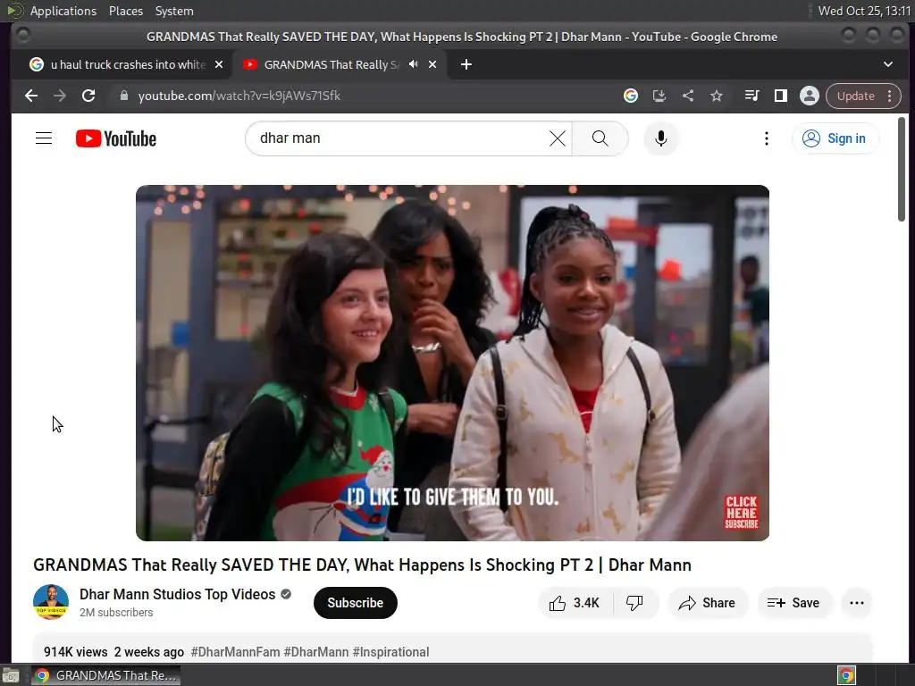The width and height of the screenshot is (915, 686).
Task: Bookmark this tab with star
Action: [x=717, y=96]
